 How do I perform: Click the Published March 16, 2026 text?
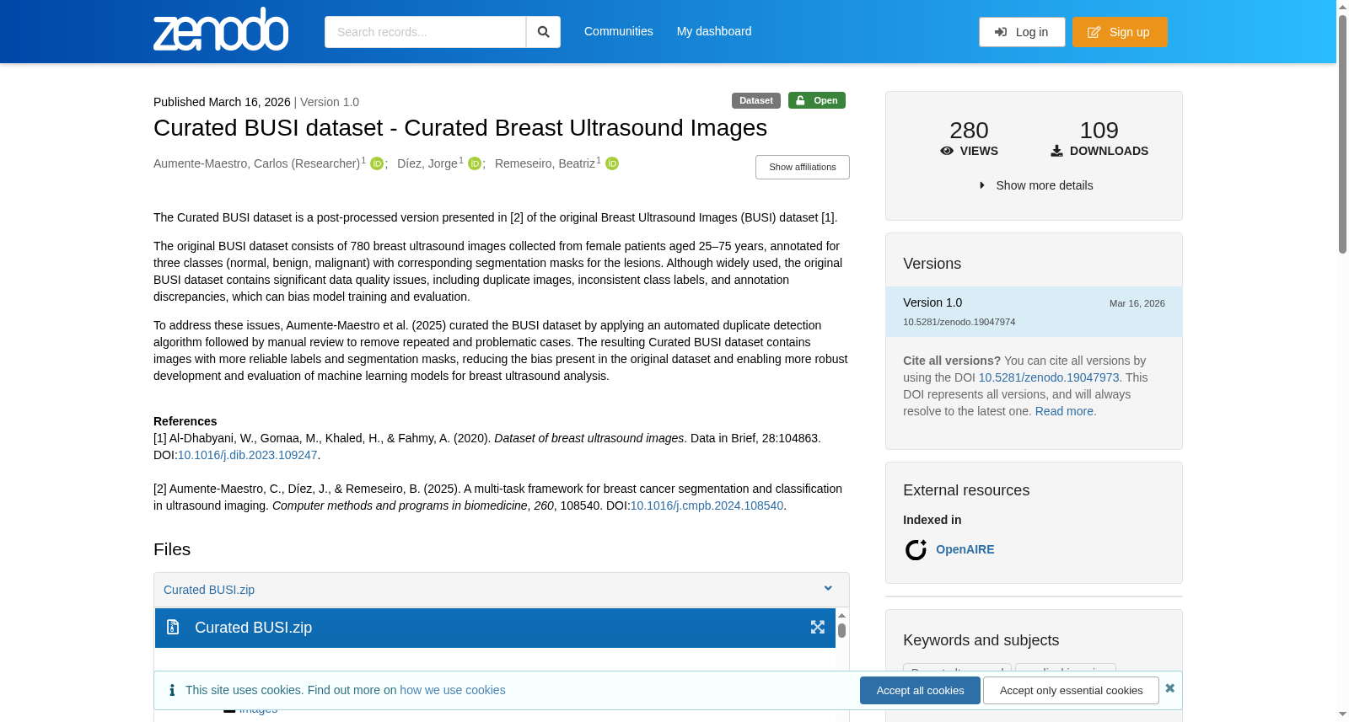click(x=222, y=102)
